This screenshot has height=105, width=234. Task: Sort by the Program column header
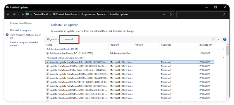tap(121, 45)
